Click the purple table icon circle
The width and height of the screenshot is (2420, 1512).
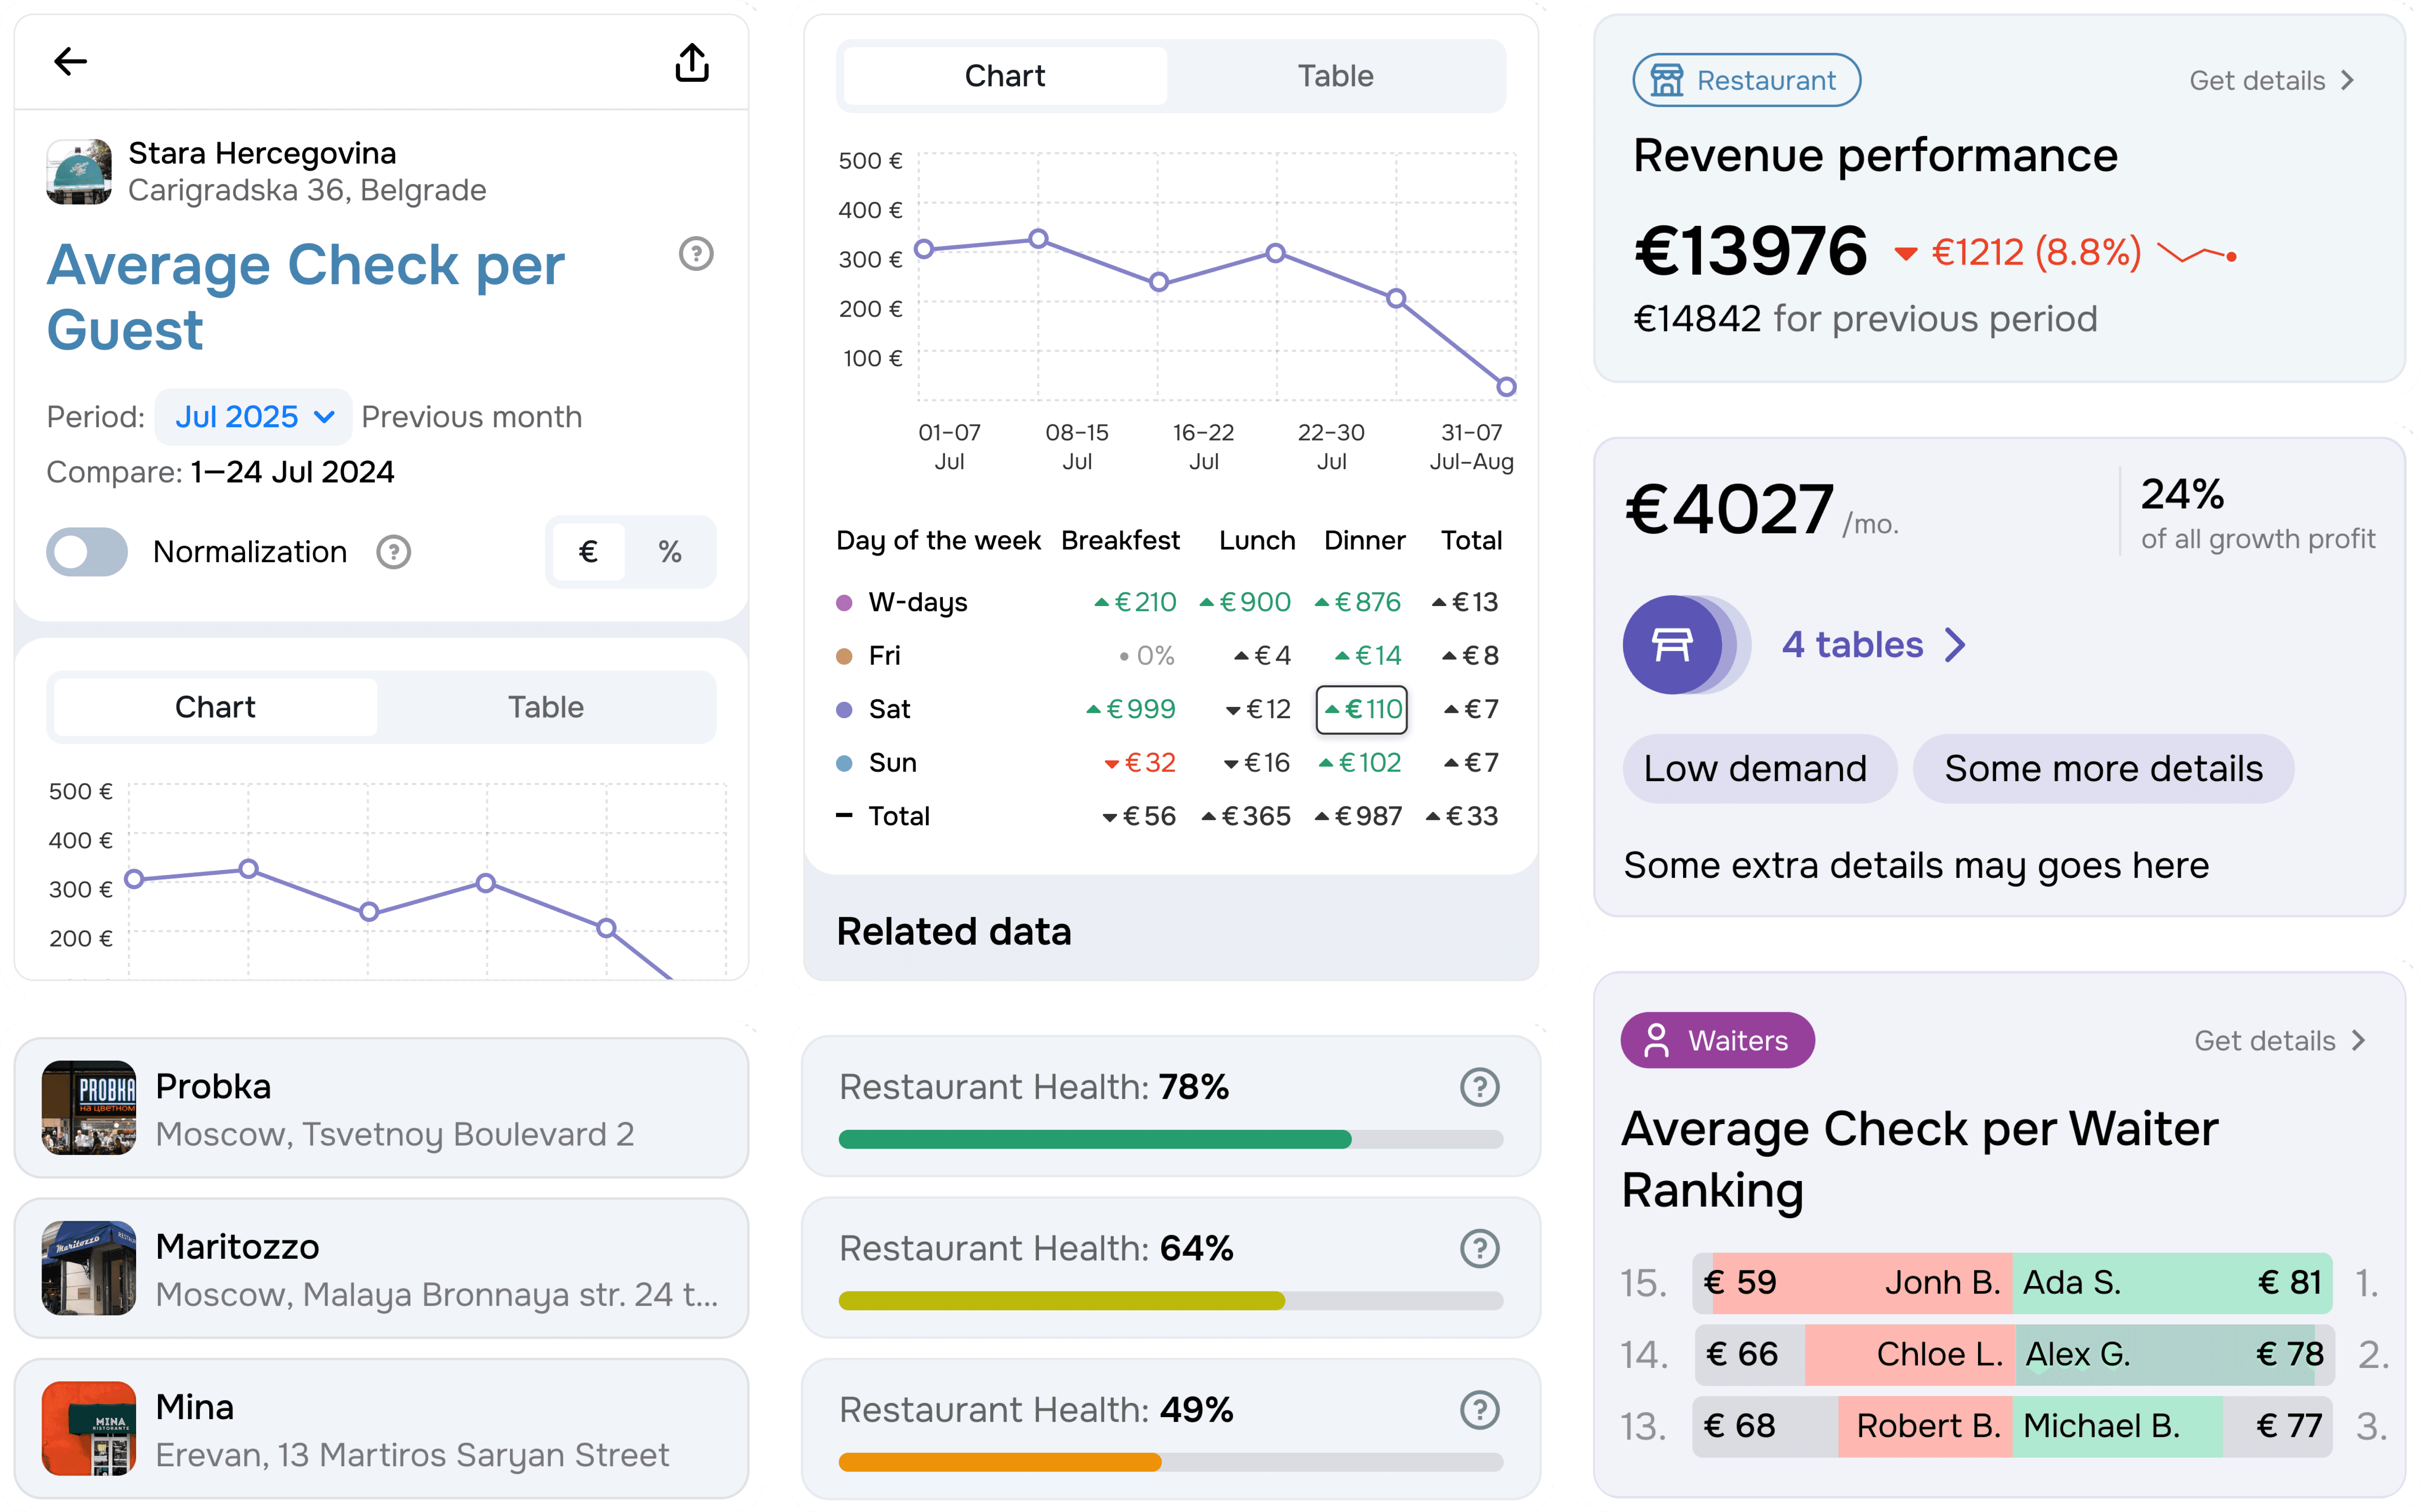pos(1672,645)
